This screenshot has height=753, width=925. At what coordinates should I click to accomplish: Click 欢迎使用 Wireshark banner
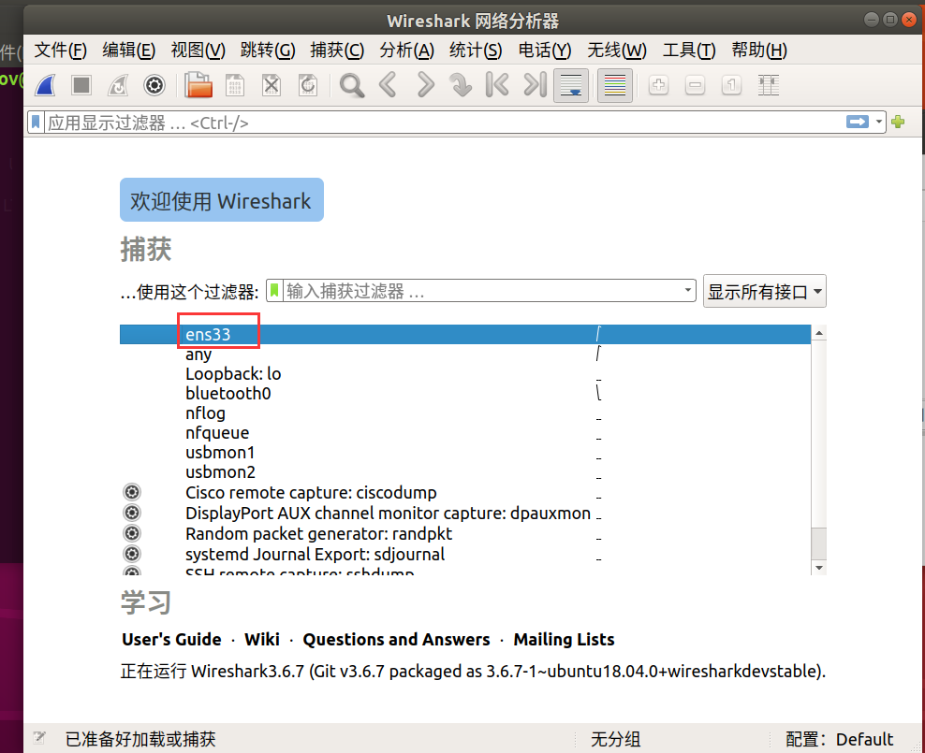[221, 200]
